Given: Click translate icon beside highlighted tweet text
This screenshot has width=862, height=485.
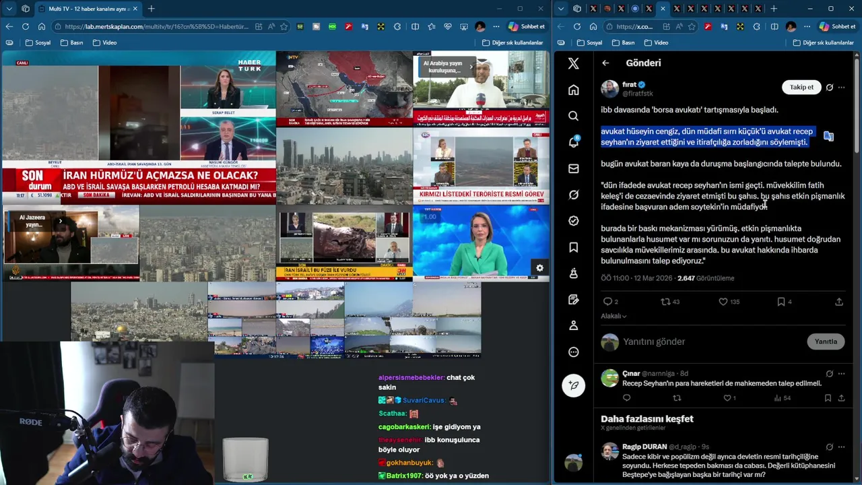Looking at the screenshot, I should click(x=828, y=136).
